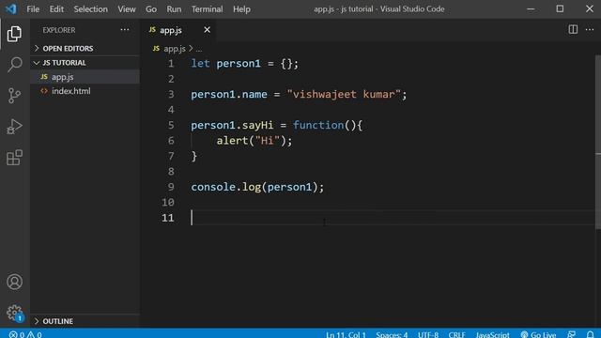Open the Run and Debug view icon

pyautogui.click(x=14, y=127)
